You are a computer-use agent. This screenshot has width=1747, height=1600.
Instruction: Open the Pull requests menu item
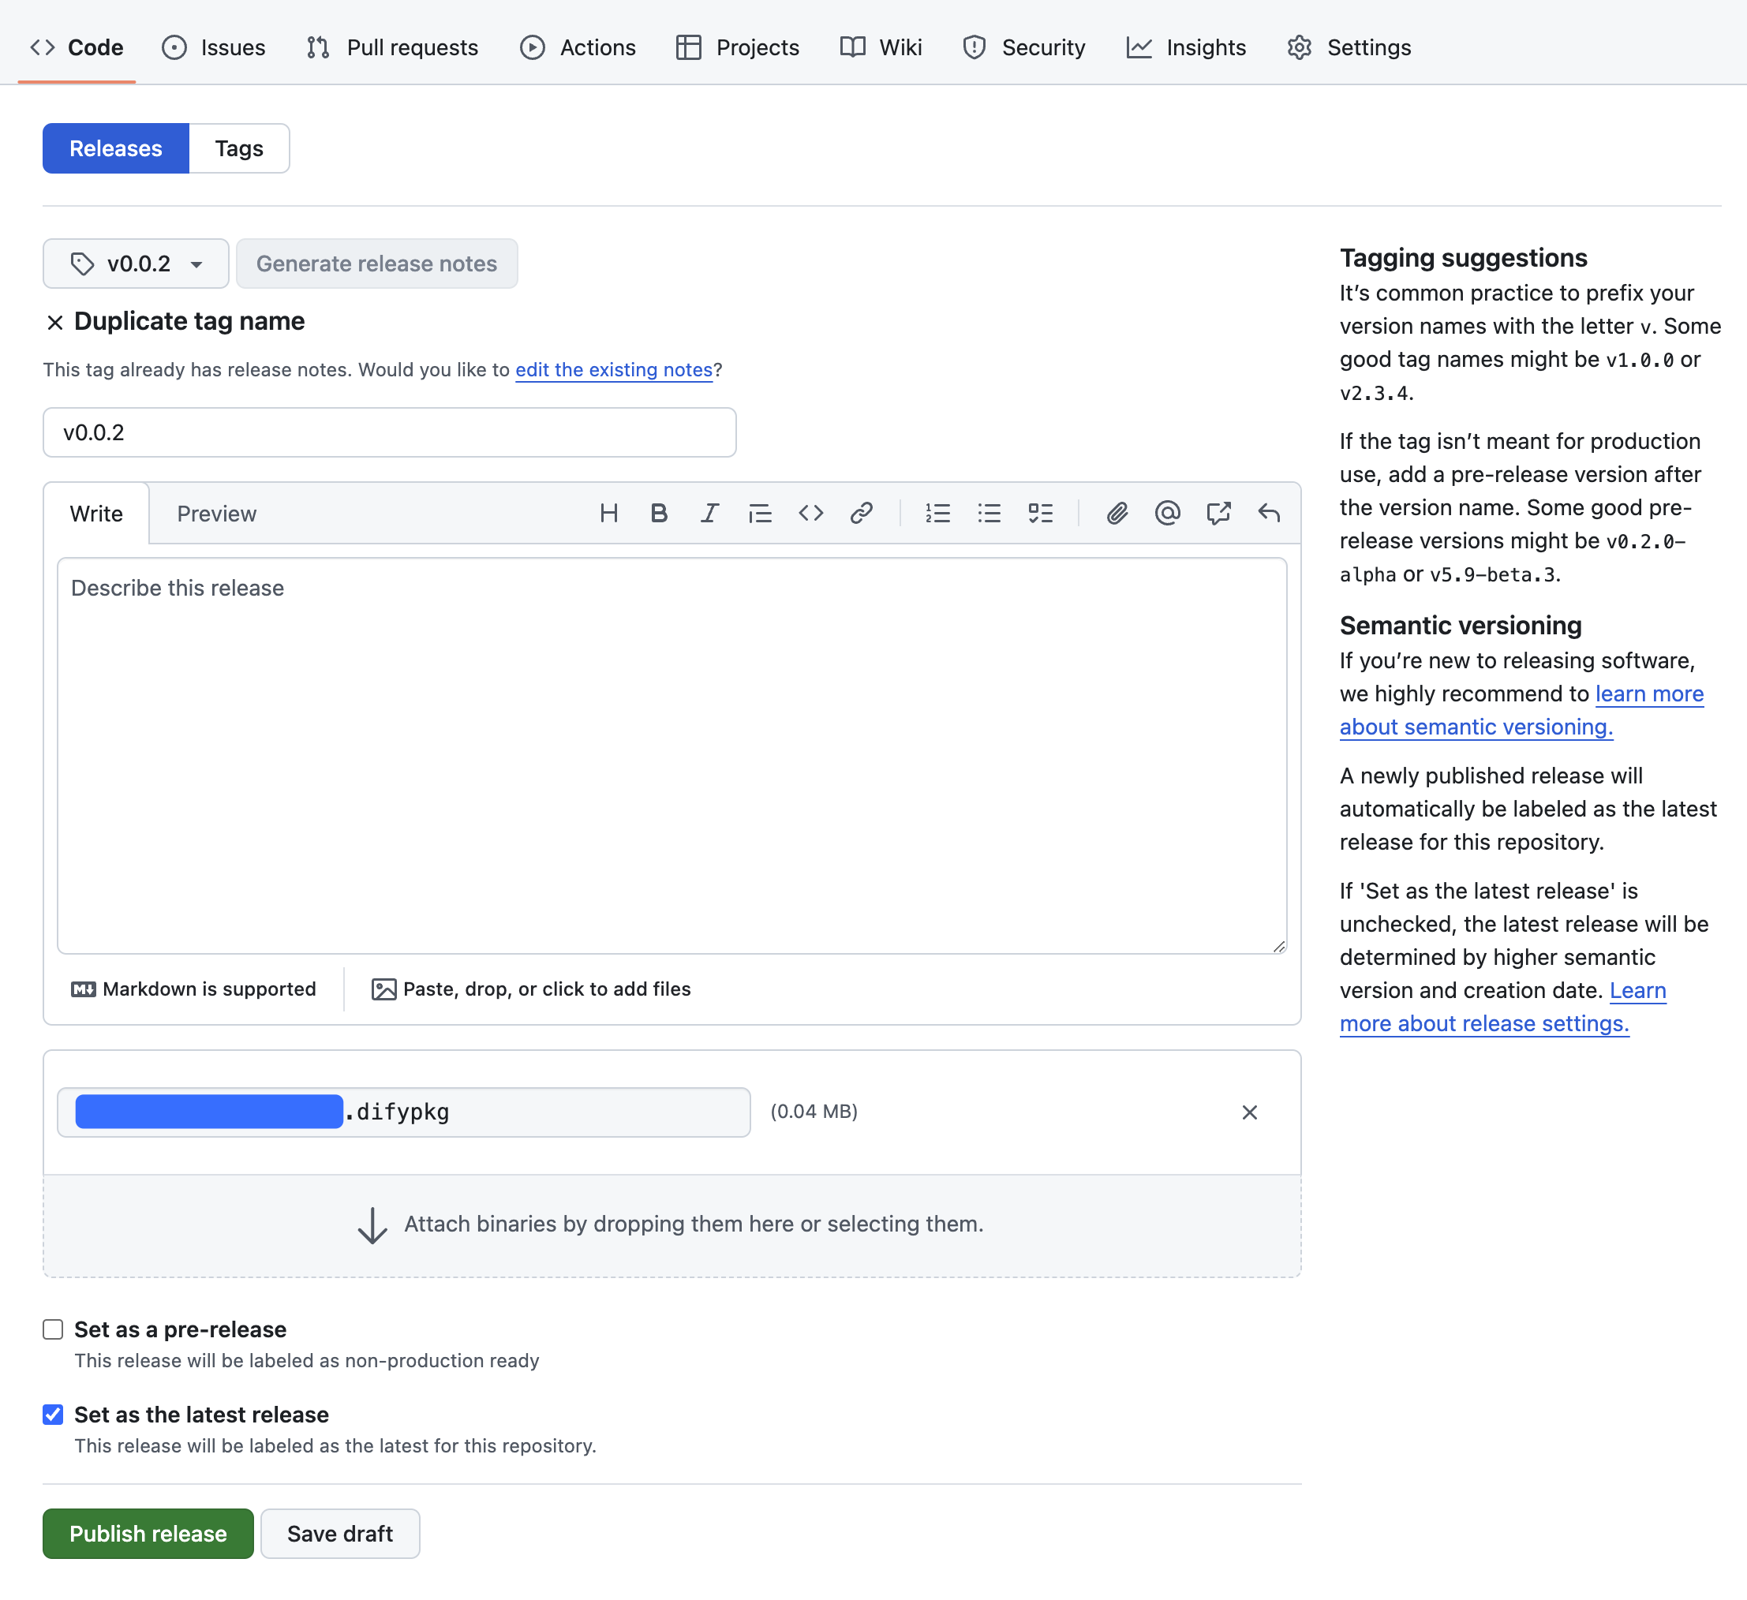[392, 47]
